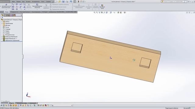Switch to the Анализировать tab

36,12
